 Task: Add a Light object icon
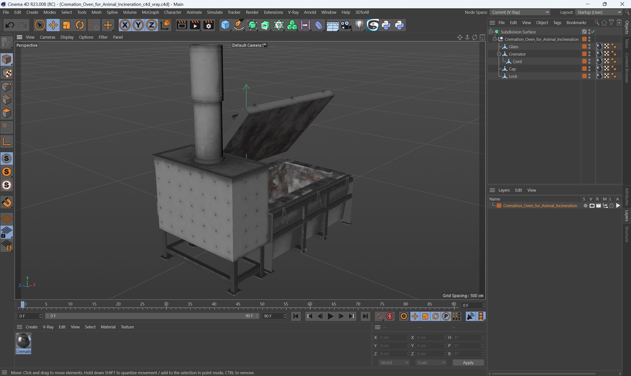[359, 25]
